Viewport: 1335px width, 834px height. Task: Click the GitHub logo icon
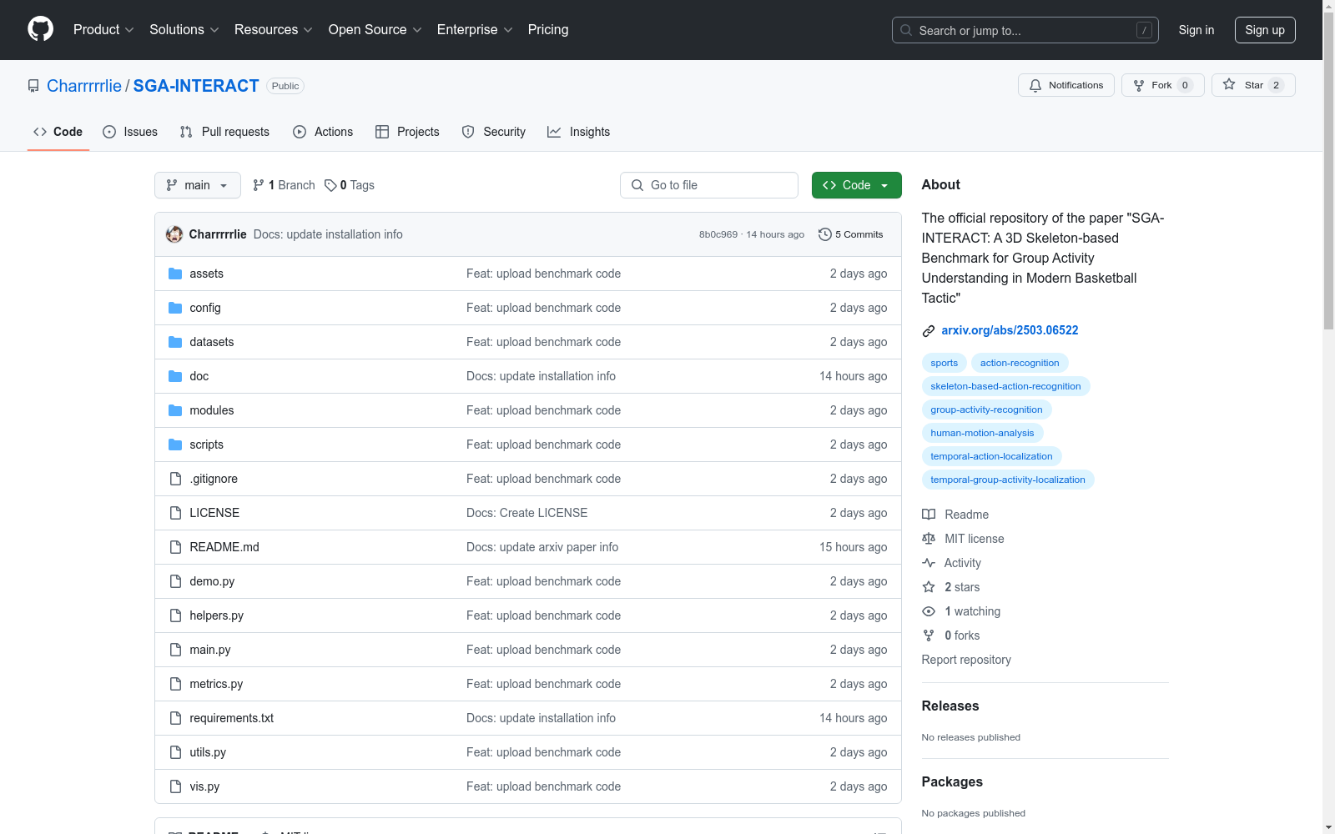40,29
